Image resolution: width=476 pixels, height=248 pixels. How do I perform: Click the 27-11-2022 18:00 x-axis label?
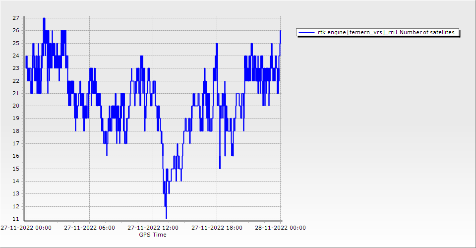(217, 228)
